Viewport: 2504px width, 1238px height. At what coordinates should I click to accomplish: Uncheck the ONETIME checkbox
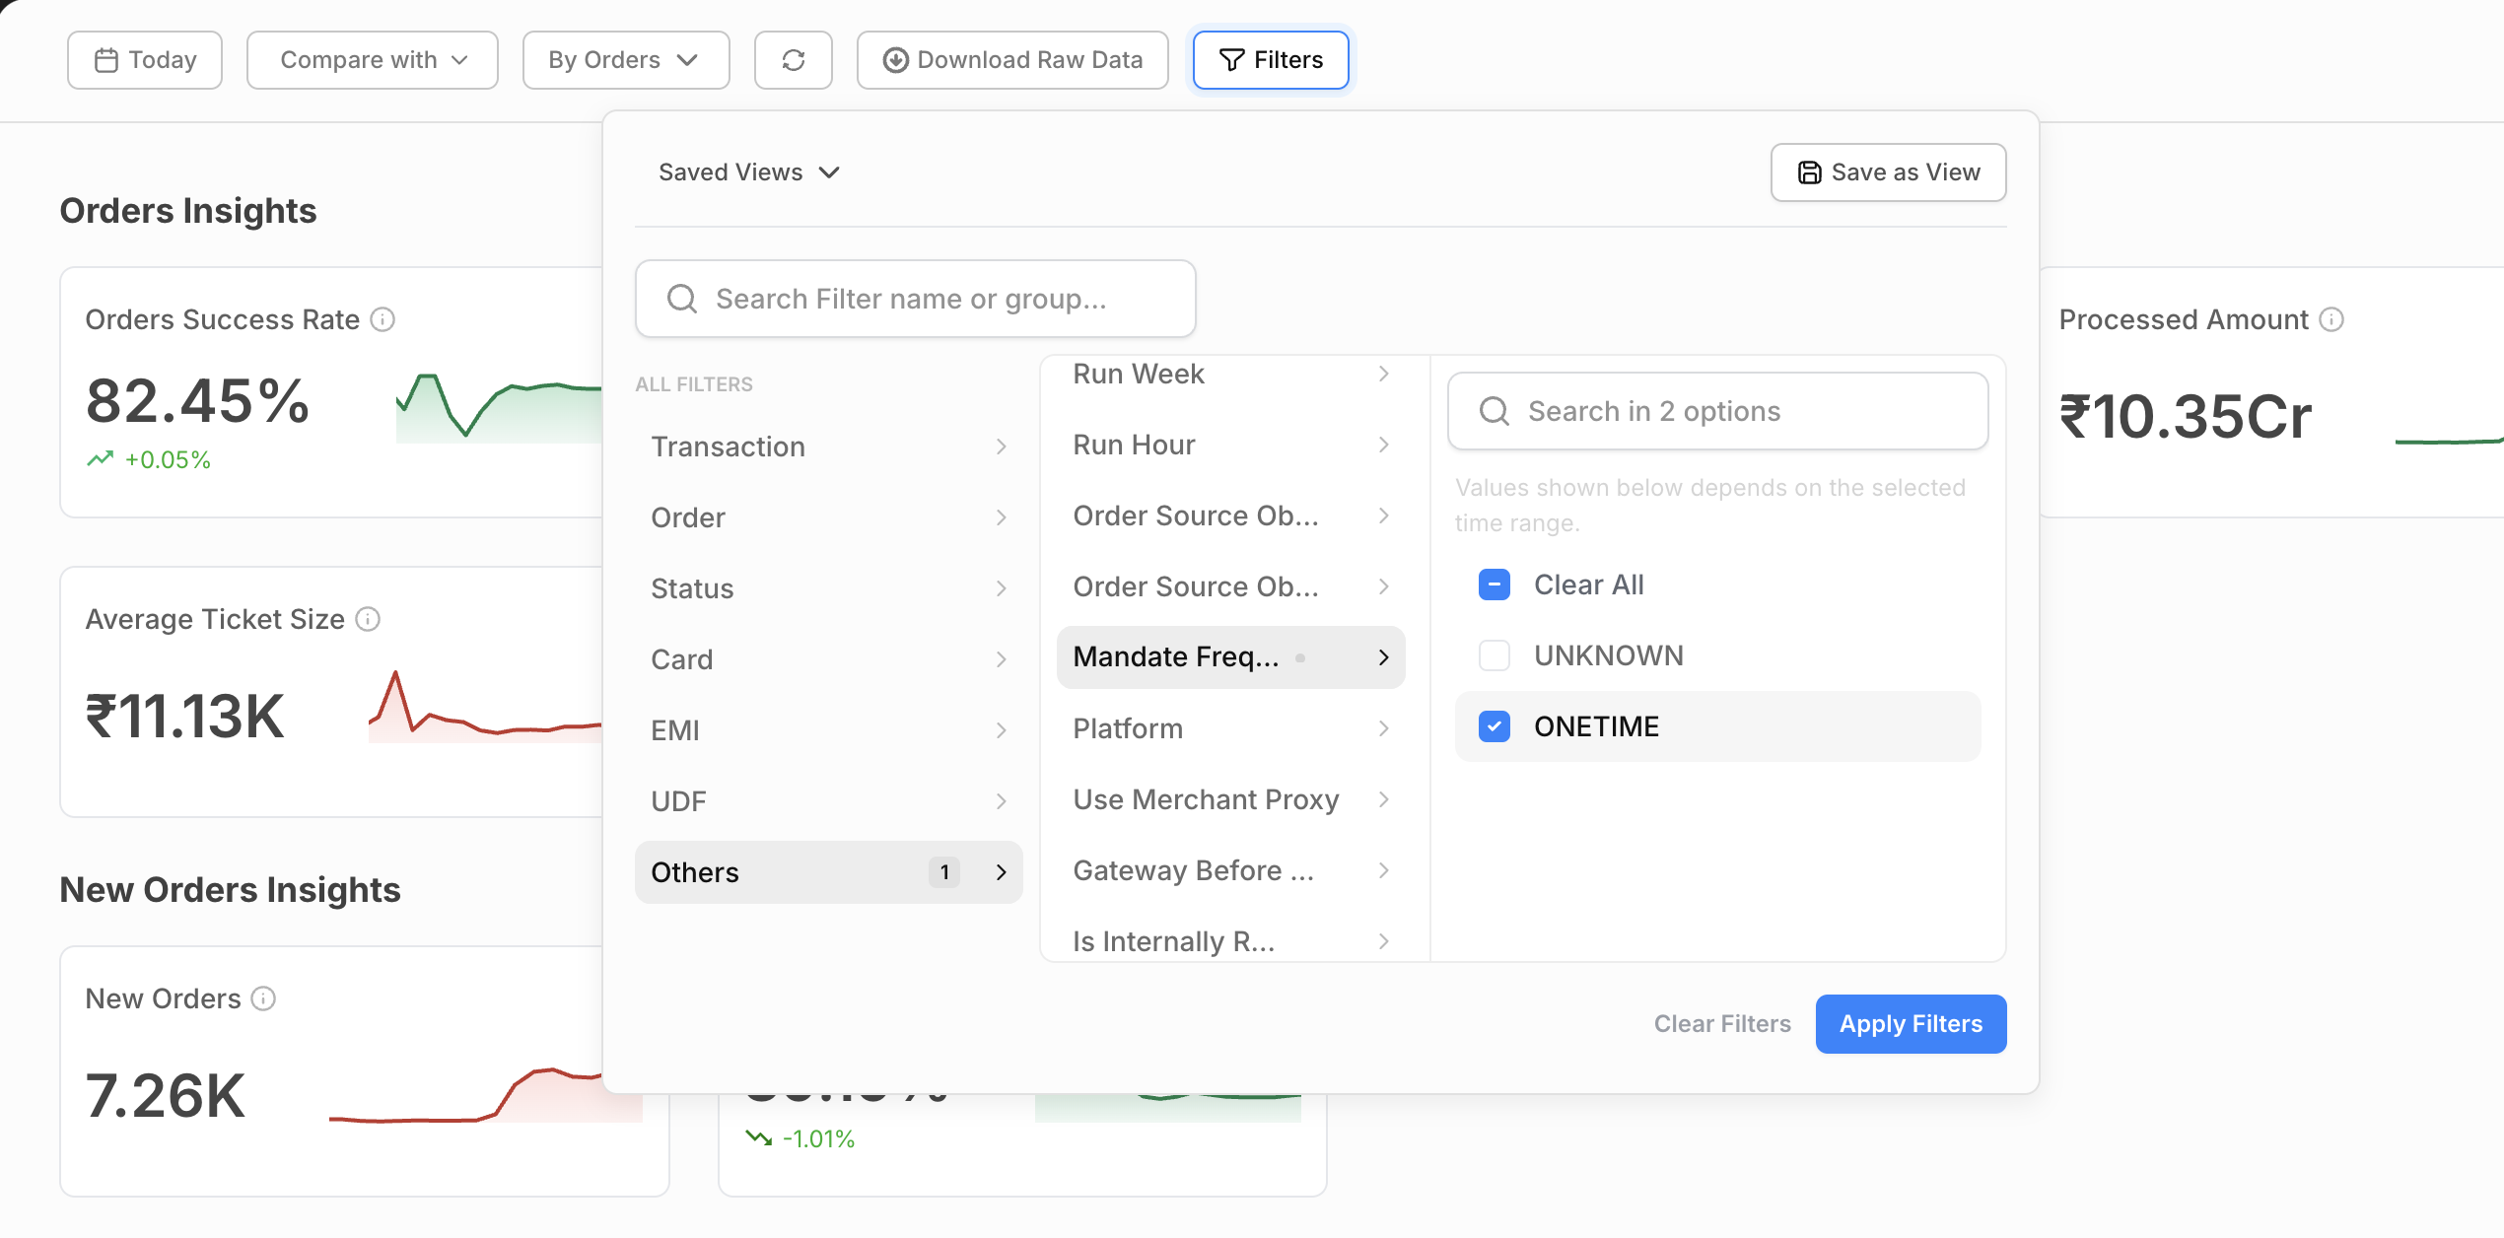pos(1495,726)
